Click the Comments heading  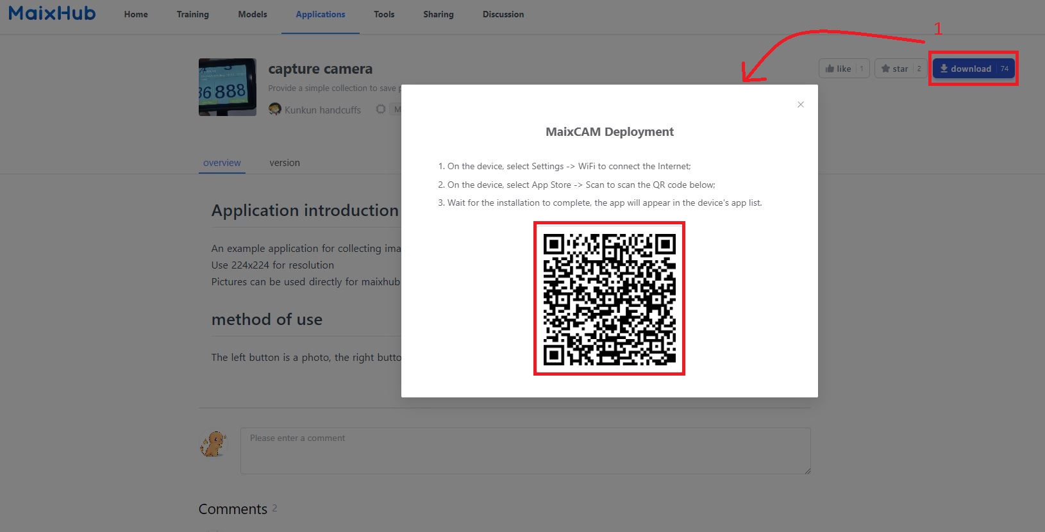[x=233, y=509]
